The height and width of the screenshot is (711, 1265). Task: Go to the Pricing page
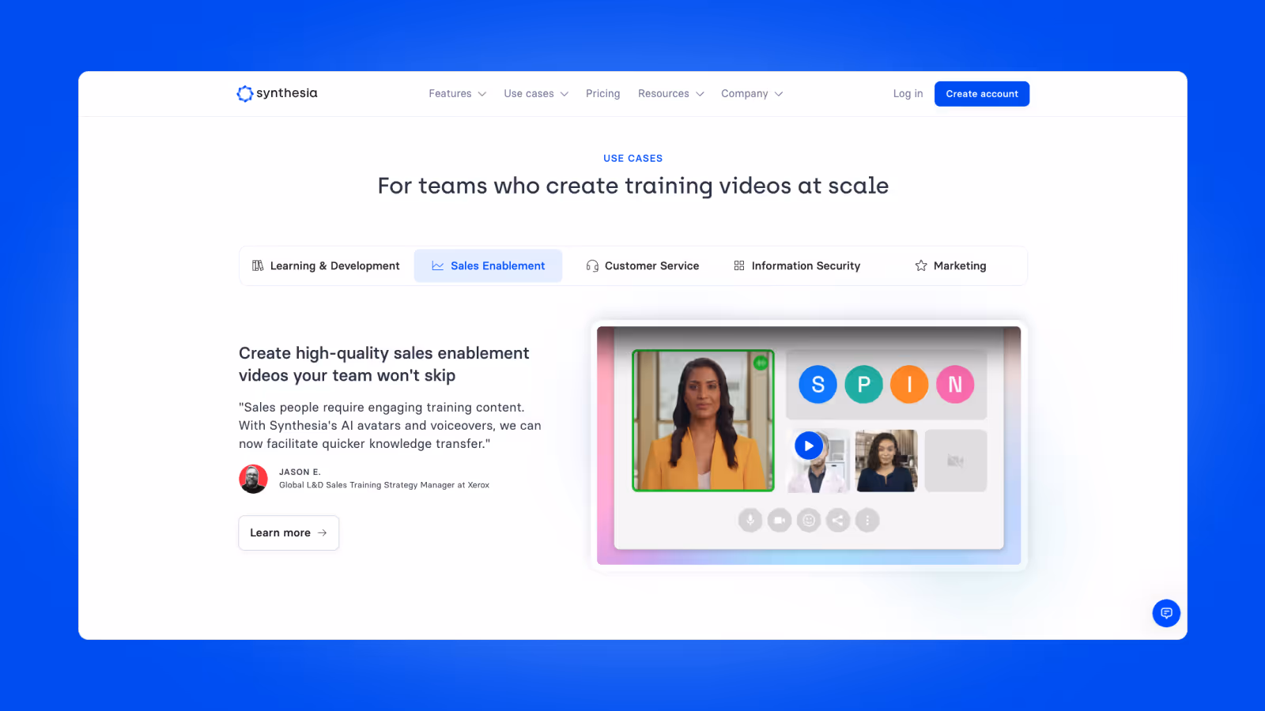(x=602, y=93)
